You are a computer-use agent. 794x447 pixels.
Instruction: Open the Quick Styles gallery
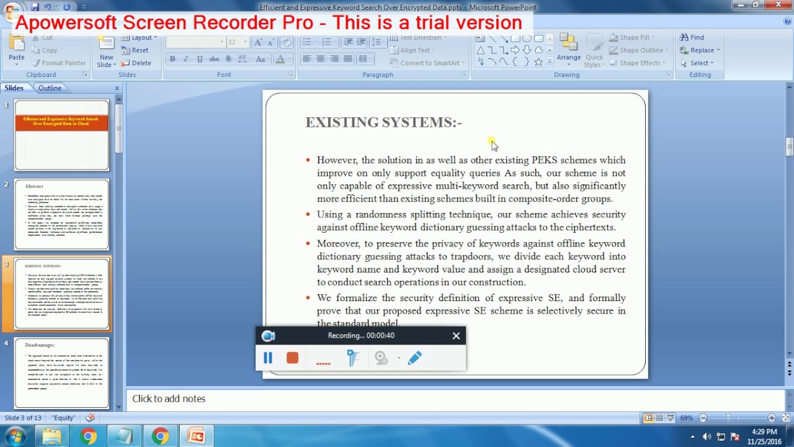click(x=594, y=50)
